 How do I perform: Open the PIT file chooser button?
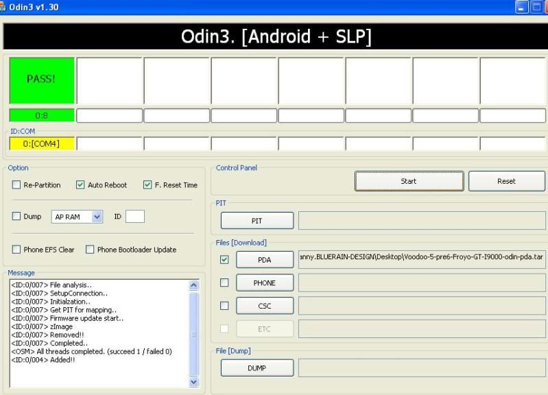[257, 221]
